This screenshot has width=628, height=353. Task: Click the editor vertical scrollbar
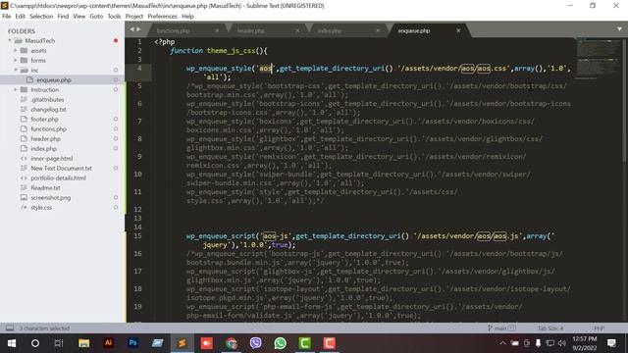point(625,100)
